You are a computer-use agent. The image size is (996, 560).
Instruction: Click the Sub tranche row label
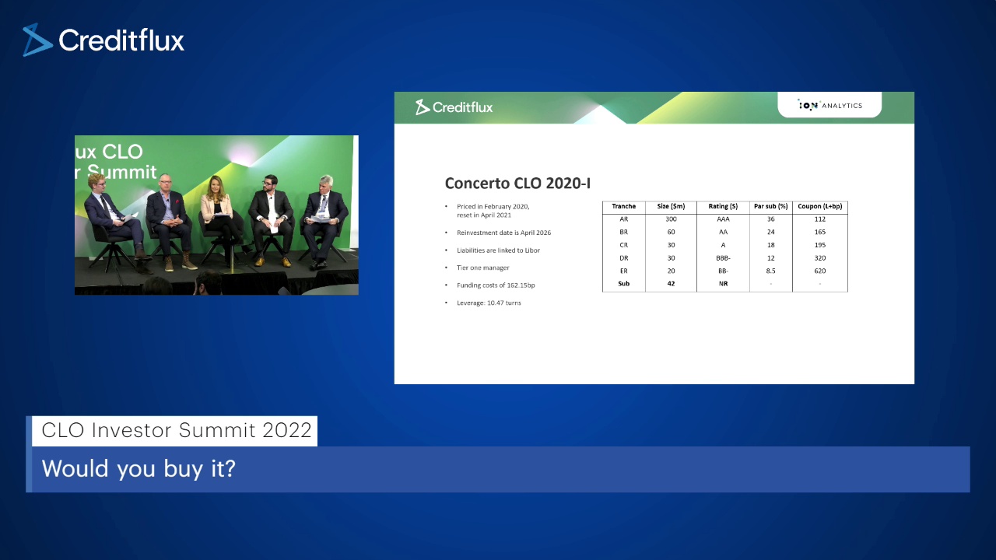(624, 284)
